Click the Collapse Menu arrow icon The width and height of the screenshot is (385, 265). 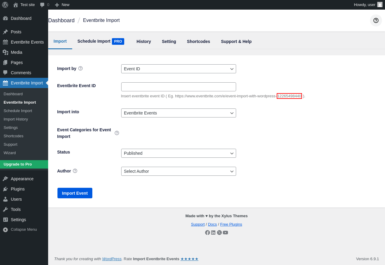[x=5, y=230]
